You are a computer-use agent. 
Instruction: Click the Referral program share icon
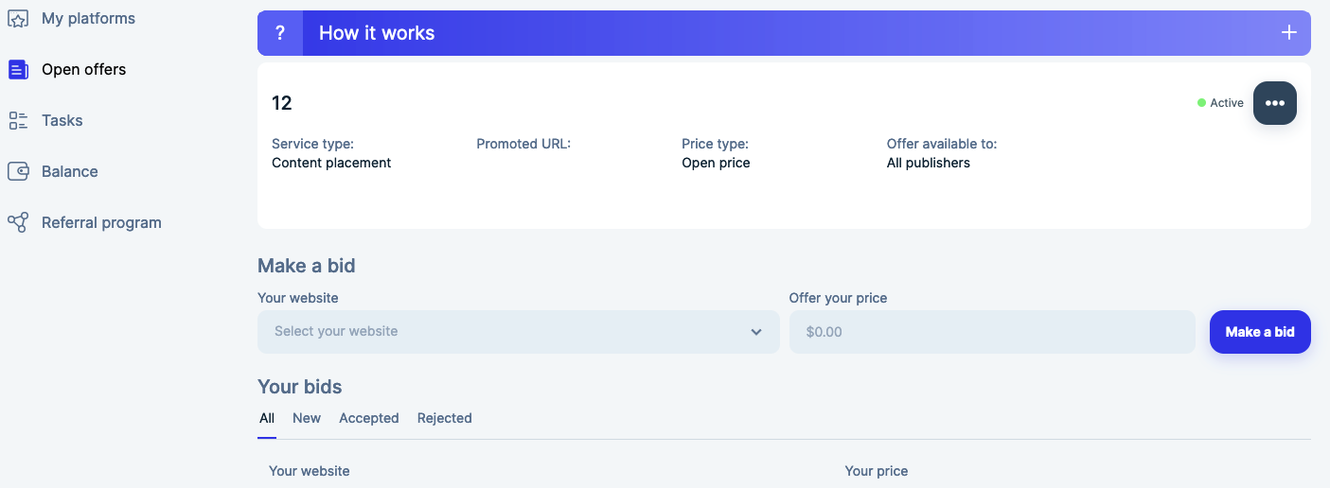(18, 222)
